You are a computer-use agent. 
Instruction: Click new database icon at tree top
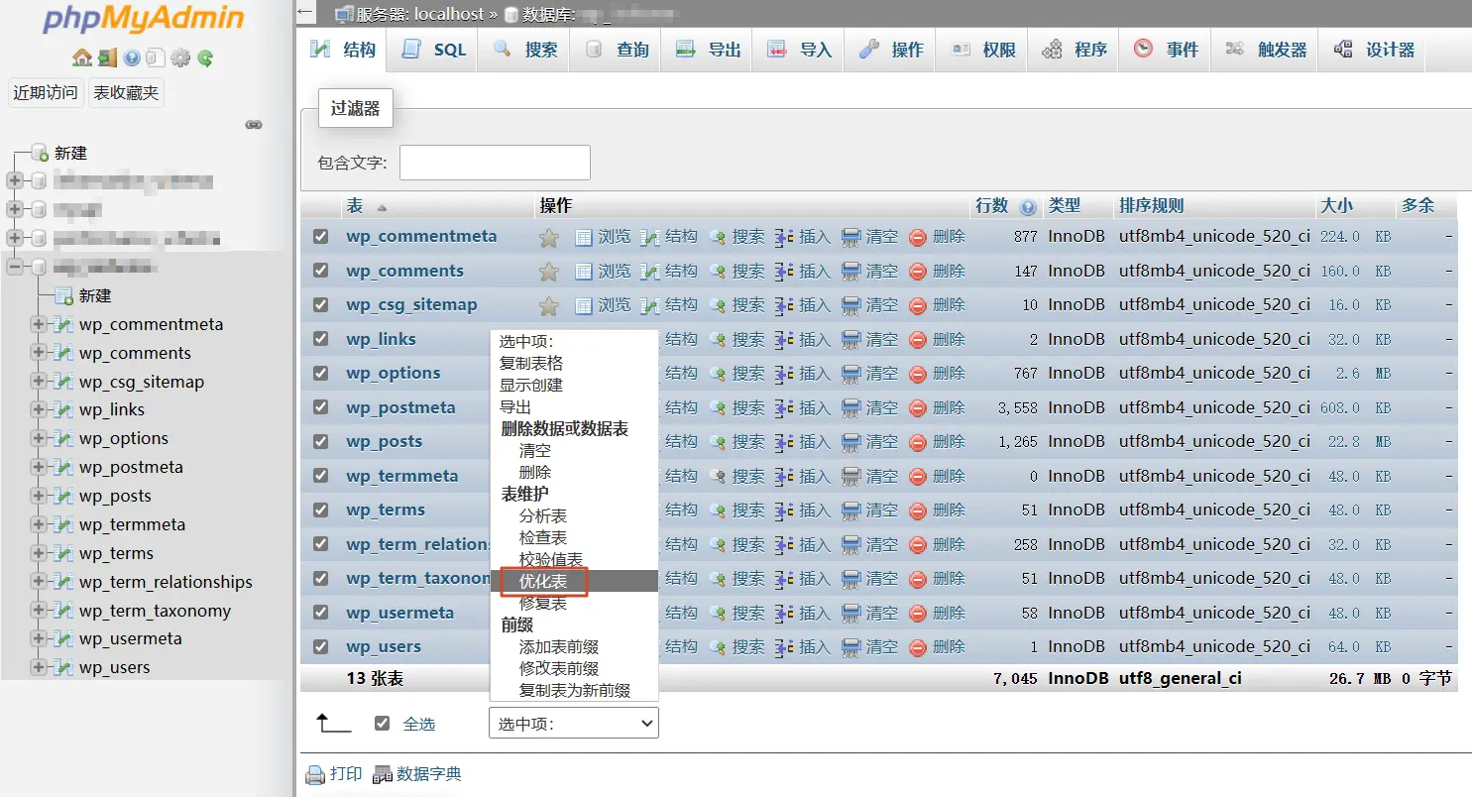pyautogui.click(x=40, y=153)
